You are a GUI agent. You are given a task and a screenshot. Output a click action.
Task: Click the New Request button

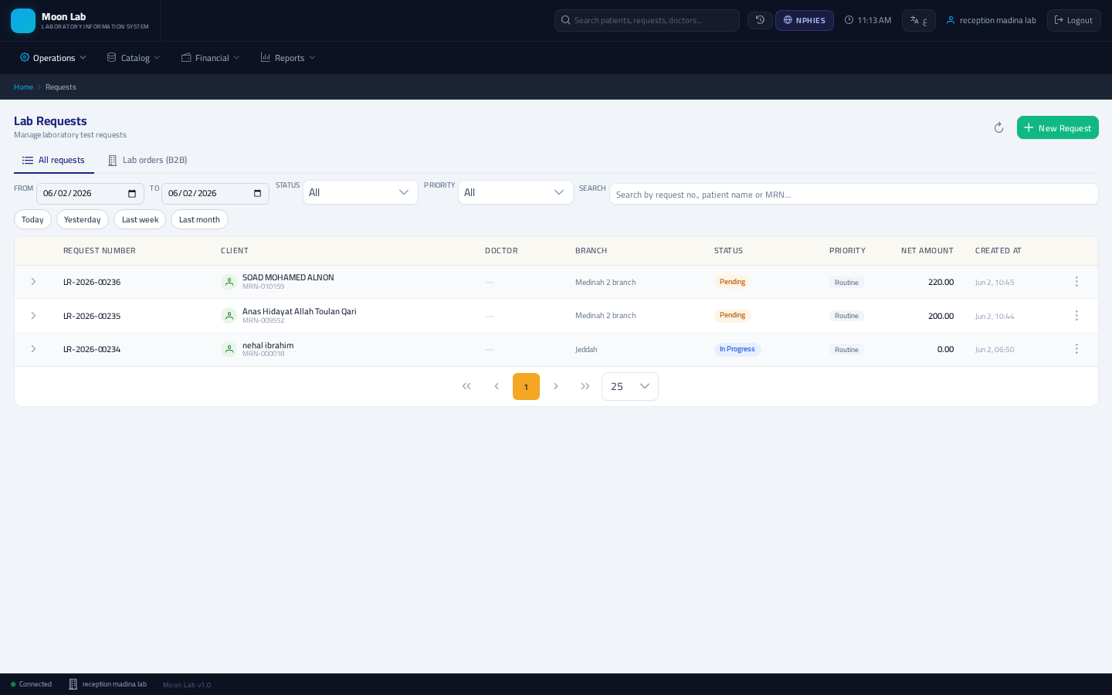[x=1057, y=127]
